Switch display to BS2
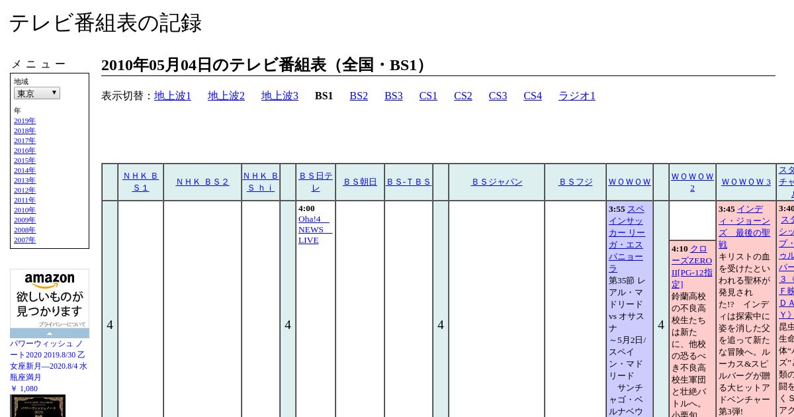The image size is (794, 417). pos(359,96)
